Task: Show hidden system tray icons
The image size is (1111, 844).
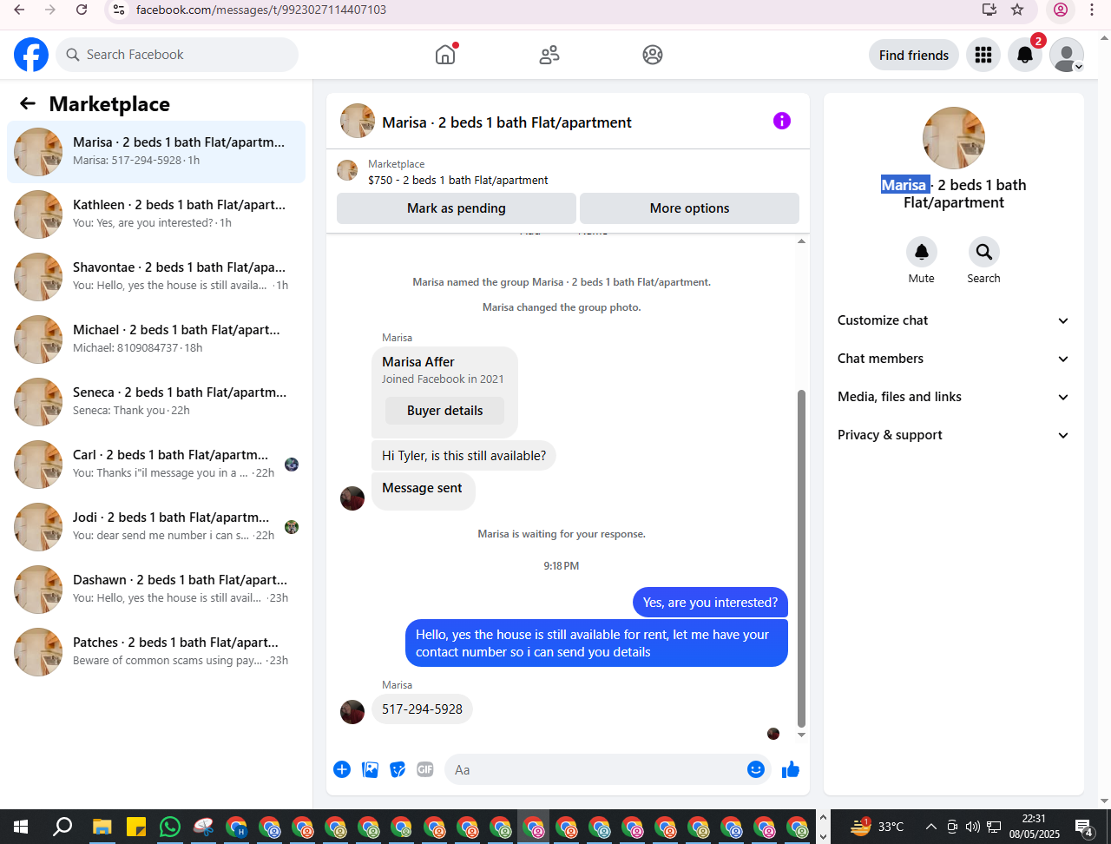Action: click(x=931, y=826)
